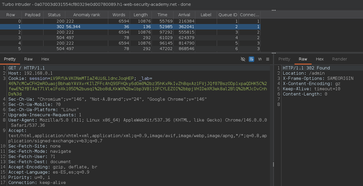The height and width of the screenshot is (186, 363).
Task: Click the vertical divider handle between request and response
Action: pyautogui.click(x=273, y=164)
